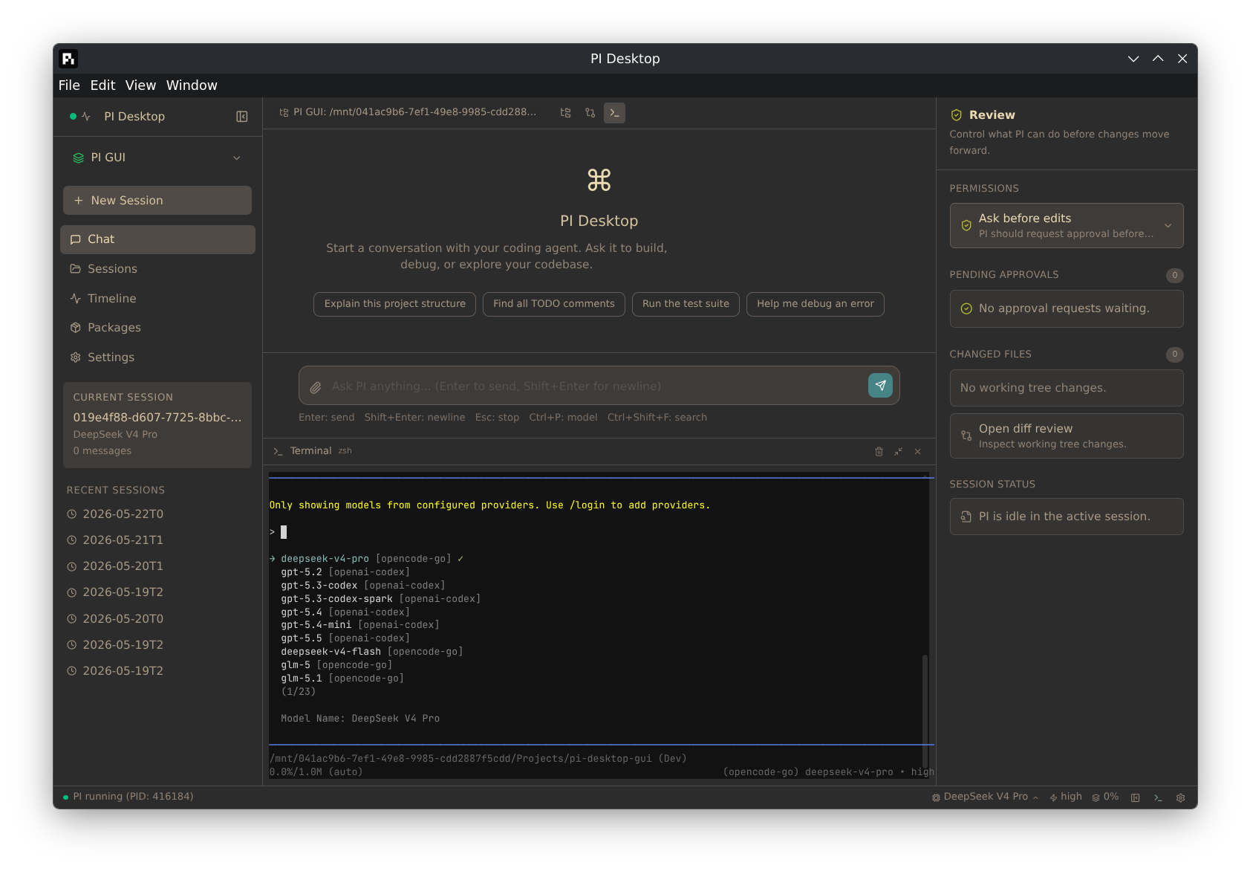The image size is (1250, 871).
Task: Open the Ask before edits permission dropdown
Action: click(x=1067, y=226)
